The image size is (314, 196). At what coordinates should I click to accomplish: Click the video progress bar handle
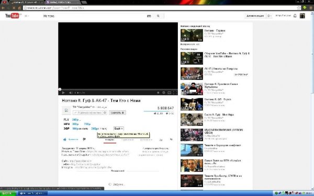[60, 89]
